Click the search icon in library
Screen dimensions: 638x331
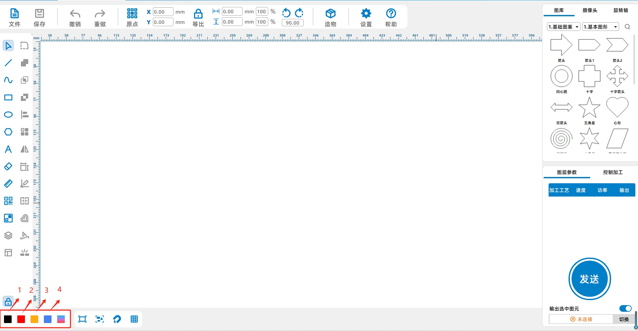click(x=627, y=27)
